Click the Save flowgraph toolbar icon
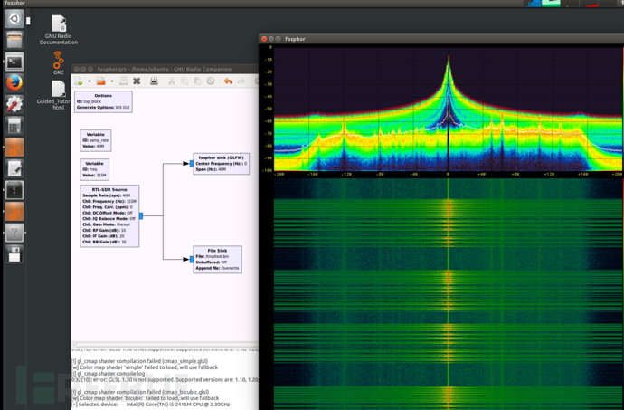 click(x=123, y=81)
